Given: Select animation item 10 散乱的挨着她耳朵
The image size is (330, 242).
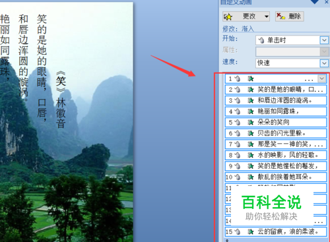Looking at the screenshot, I should 276,177.
